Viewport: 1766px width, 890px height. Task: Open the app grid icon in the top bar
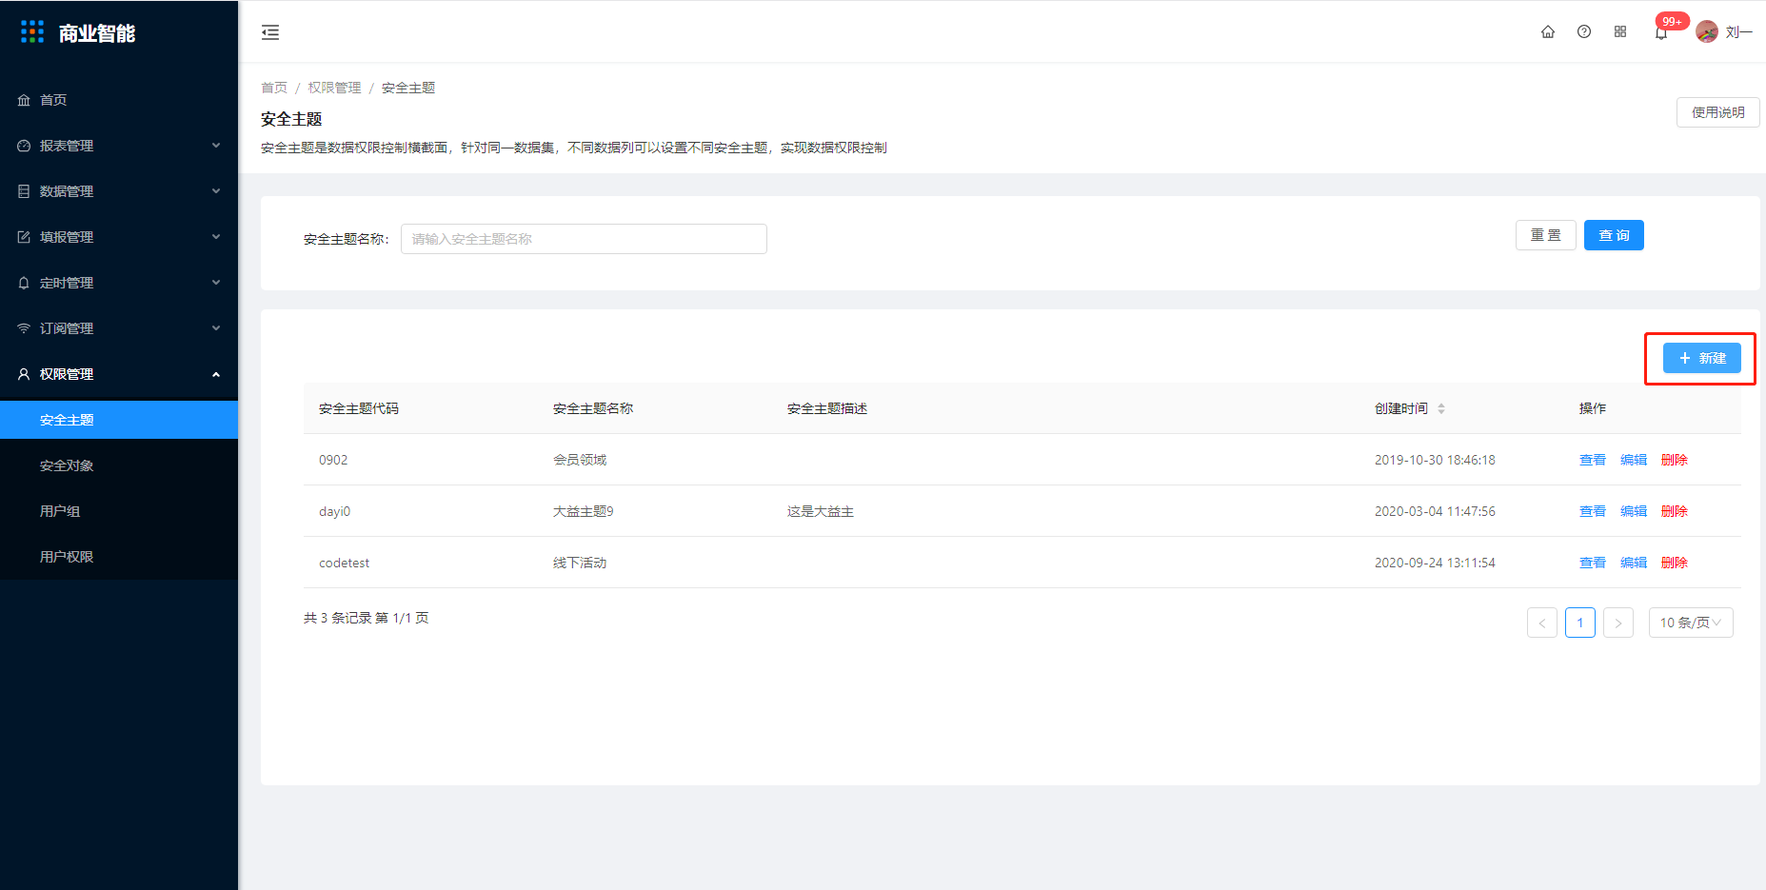click(1620, 31)
